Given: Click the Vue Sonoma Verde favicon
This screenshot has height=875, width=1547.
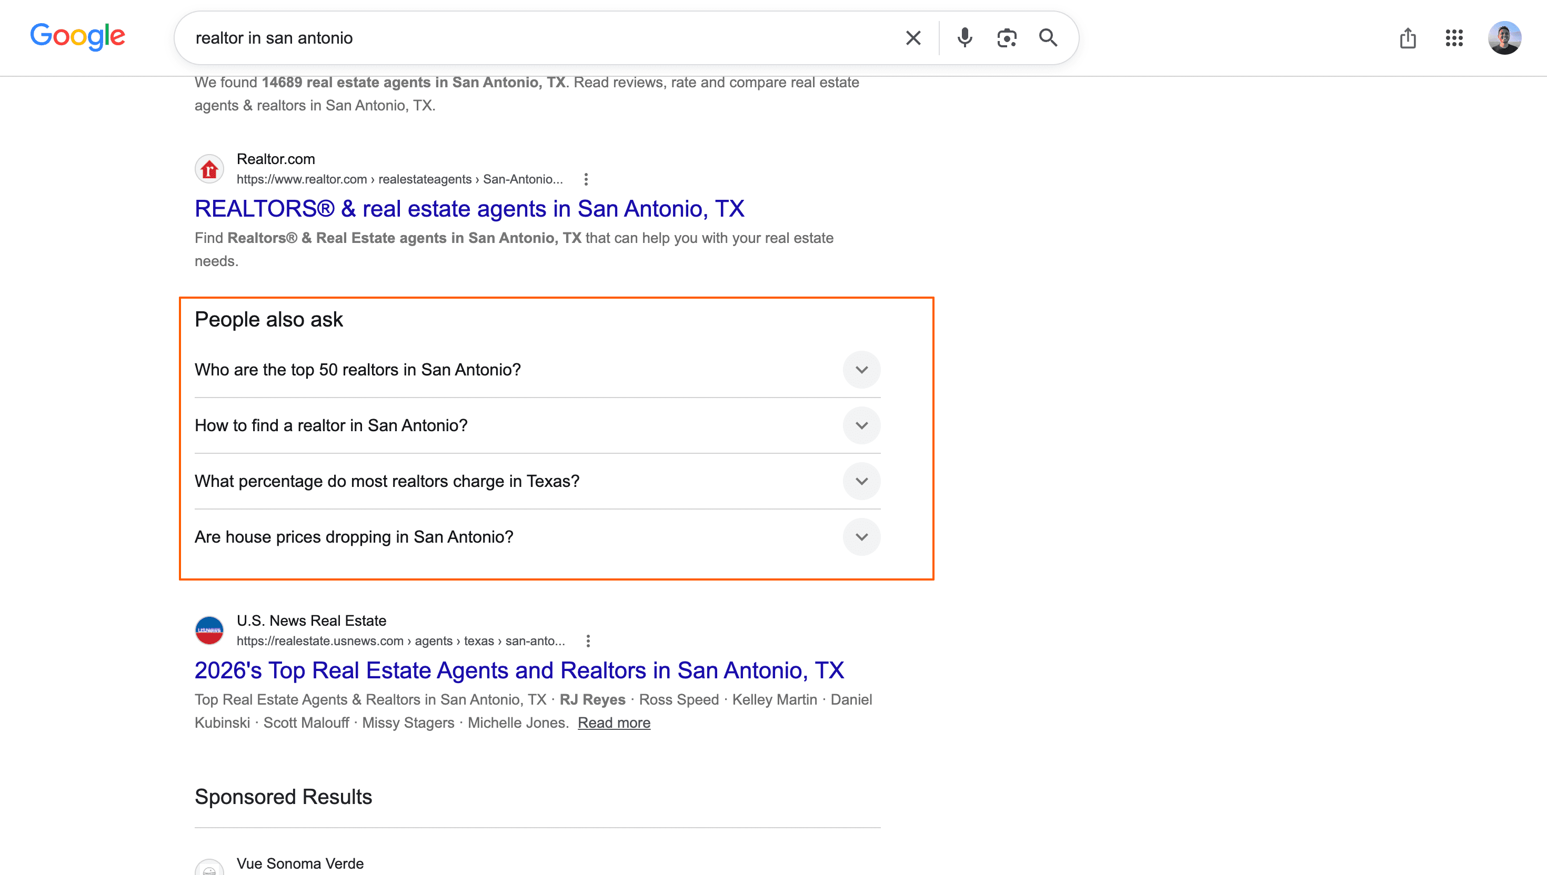Looking at the screenshot, I should [209, 868].
